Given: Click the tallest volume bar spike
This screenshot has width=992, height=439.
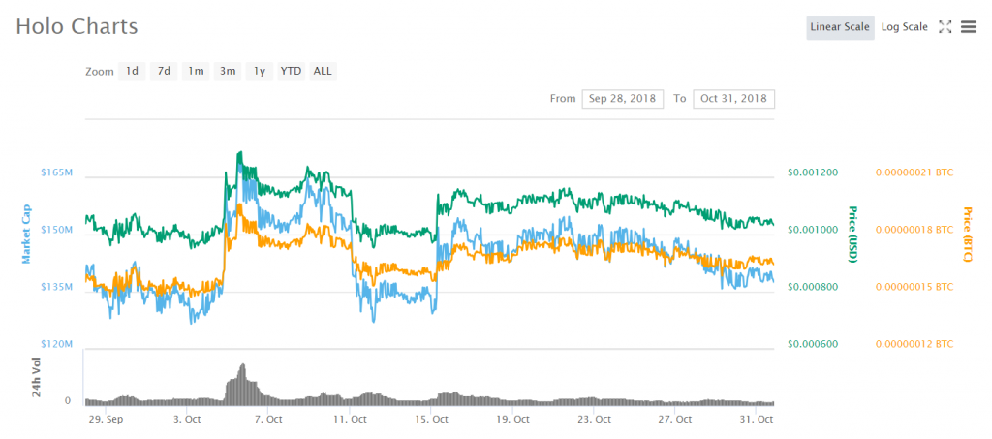Looking at the screenshot, I should pos(241,384).
